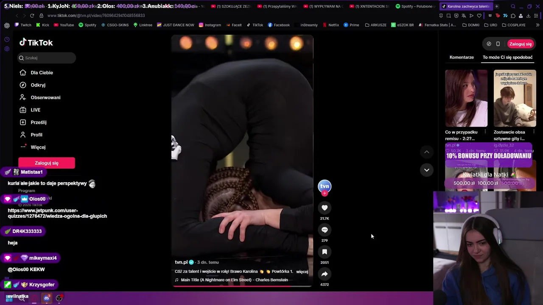Click the Szukaj search field
Image resolution: width=543 pixels, height=305 pixels.
(47, 58)
